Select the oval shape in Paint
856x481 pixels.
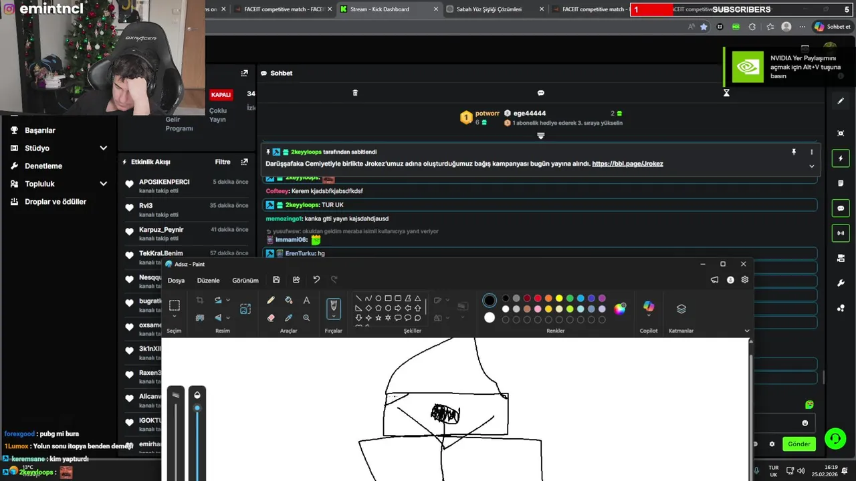[378, 299]
